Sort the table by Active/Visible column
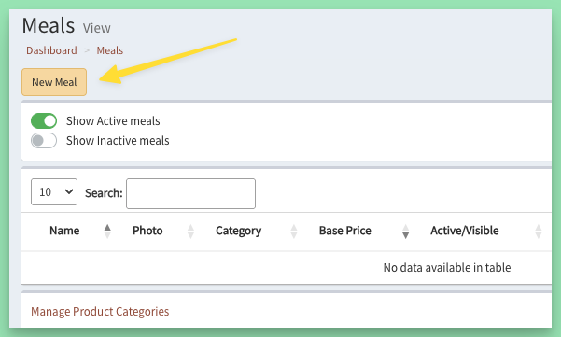 pyautogui.click(x=465, y=231)
